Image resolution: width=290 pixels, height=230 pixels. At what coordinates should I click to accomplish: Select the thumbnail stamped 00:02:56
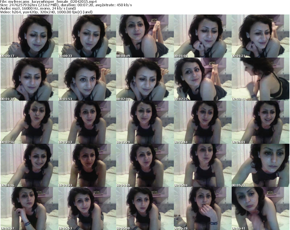pos(29,123)
